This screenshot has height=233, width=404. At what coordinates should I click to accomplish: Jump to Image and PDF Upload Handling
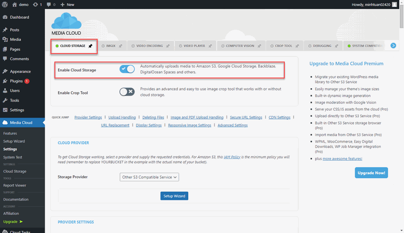[197, 117]
